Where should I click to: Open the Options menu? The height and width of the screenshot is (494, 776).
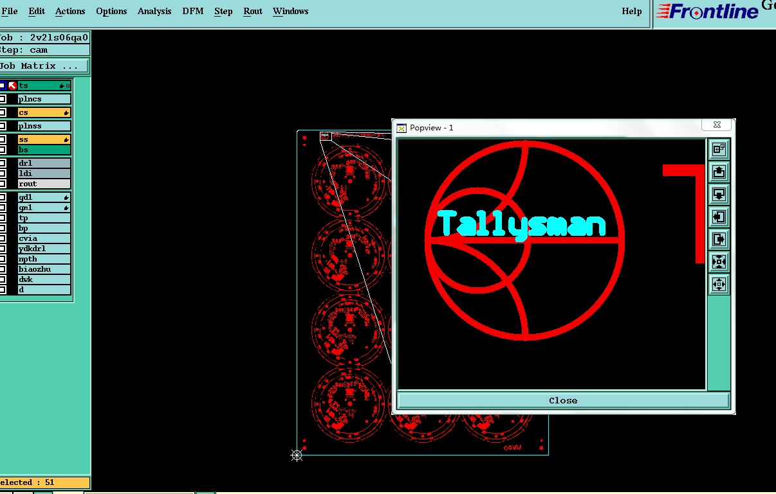111,11
